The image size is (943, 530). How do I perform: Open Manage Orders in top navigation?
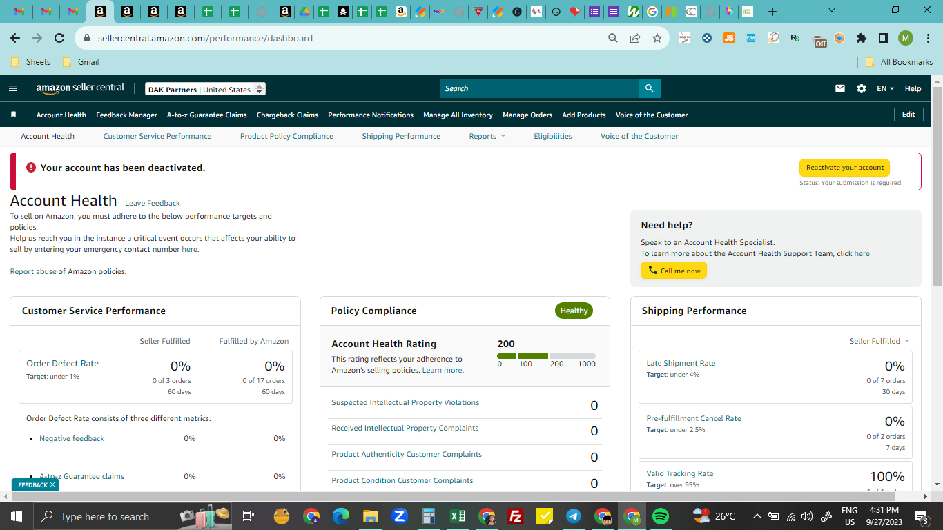[x=527, y=115]
